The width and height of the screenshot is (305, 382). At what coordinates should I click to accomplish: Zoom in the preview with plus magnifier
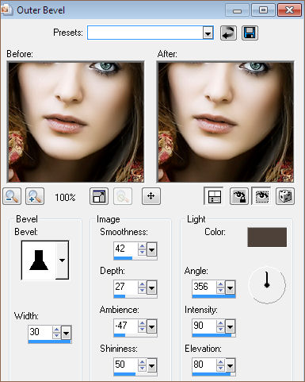pos(35,196)
